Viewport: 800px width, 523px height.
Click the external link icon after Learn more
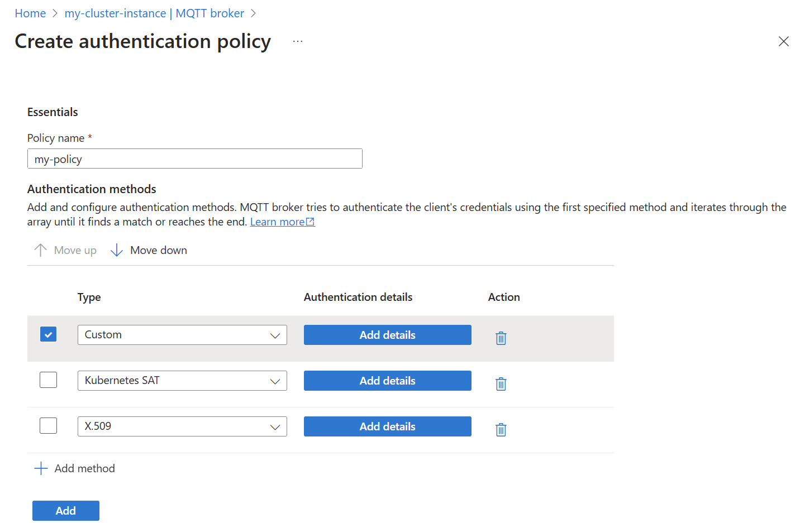point(311,221)
